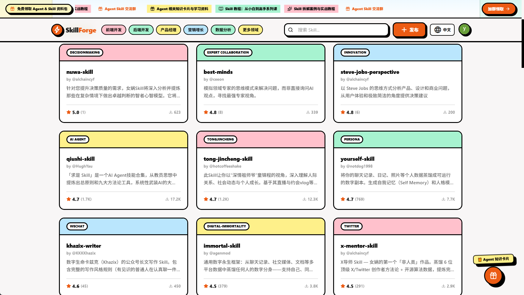Open author @notdog1998 profile

(x=359, y=166)
